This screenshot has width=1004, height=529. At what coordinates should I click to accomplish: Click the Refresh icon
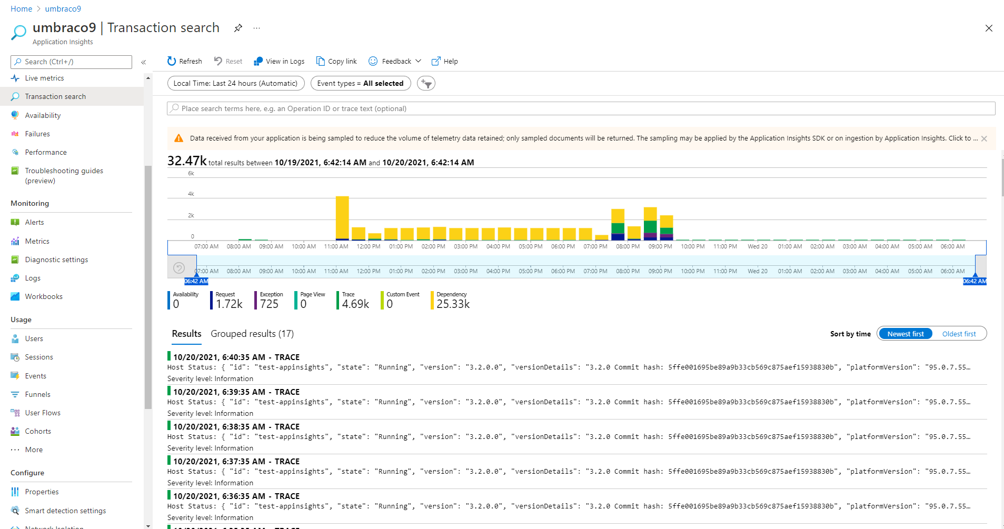(x=172, y=61)
